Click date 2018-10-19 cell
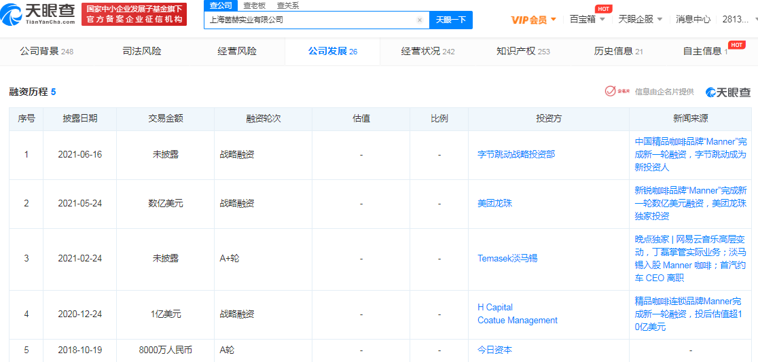758x362 pixels. [x=79, y=350]
